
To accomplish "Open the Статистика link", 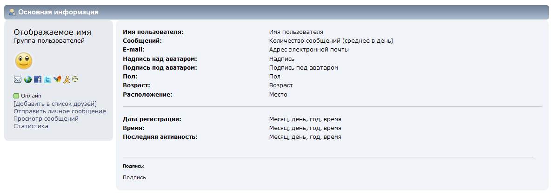I will coord(31,126).
